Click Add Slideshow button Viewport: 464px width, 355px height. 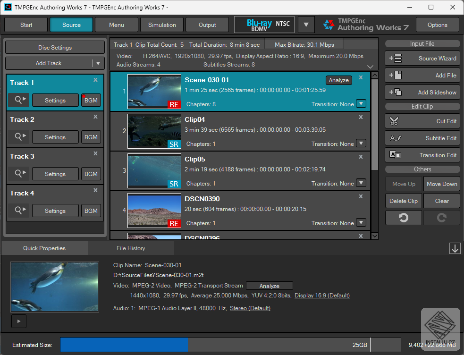click(x=422, y=93)
